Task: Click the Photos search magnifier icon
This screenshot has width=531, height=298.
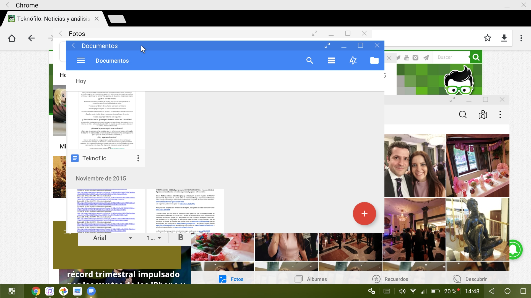Action: [x=463, y=115]
